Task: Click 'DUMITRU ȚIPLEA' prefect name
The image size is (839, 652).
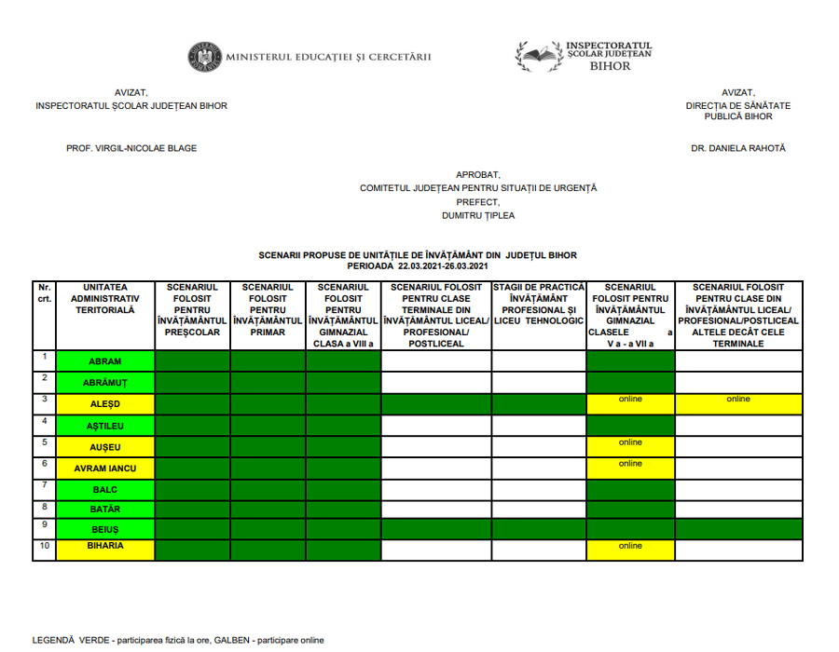Action: (x=478, y=215)
